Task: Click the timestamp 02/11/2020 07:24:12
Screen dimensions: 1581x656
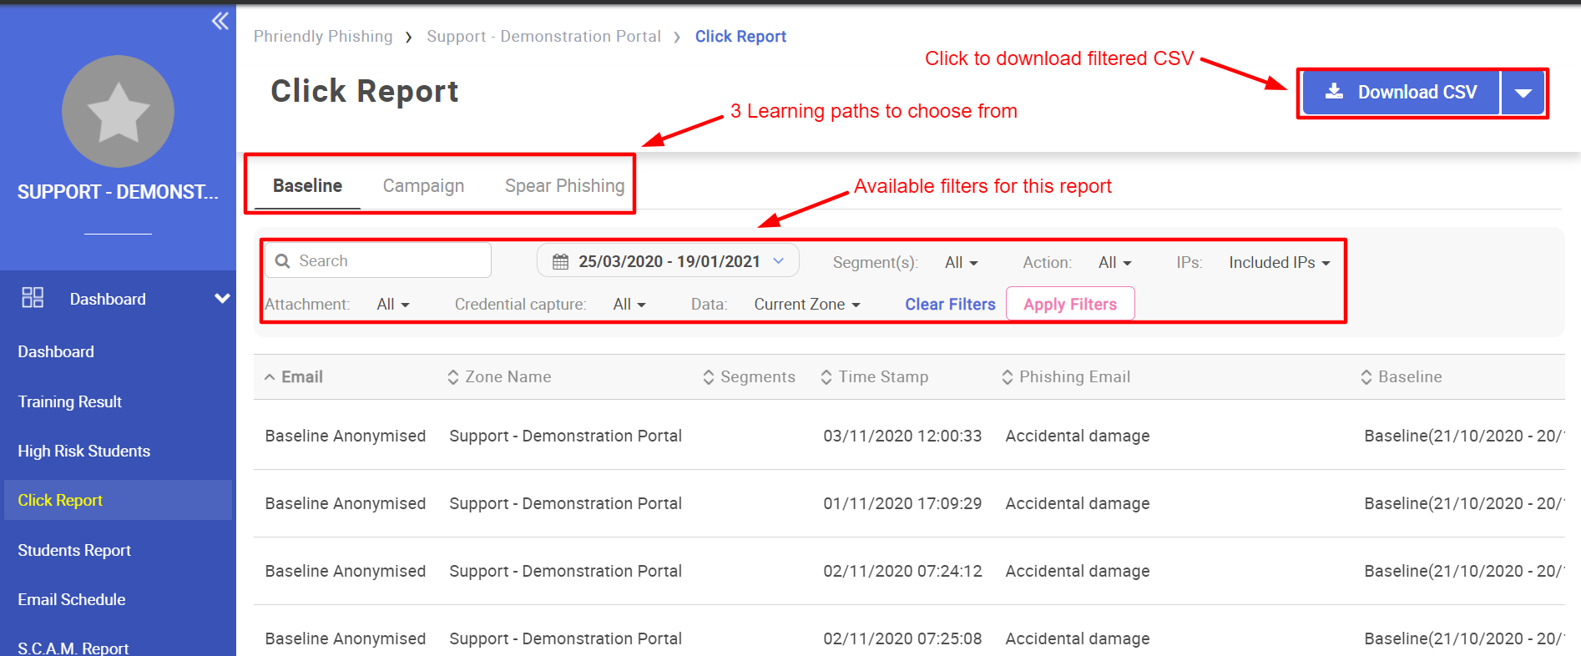Action: [902, 571]
